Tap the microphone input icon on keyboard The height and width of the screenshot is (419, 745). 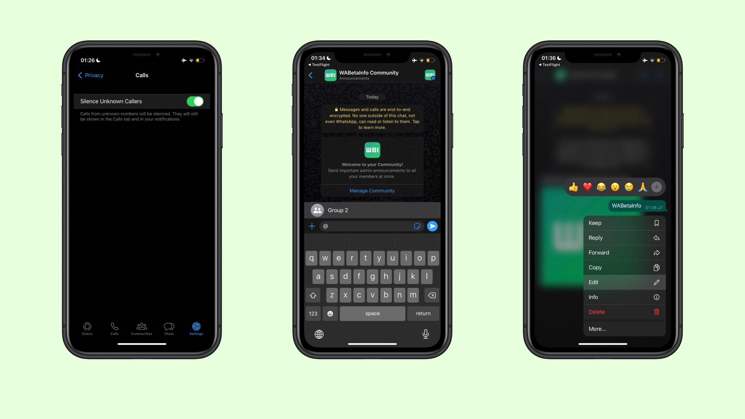pos(426,334)
